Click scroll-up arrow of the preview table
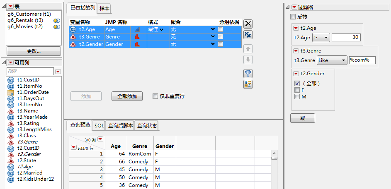Screen dimensions: 391x189 274,153
